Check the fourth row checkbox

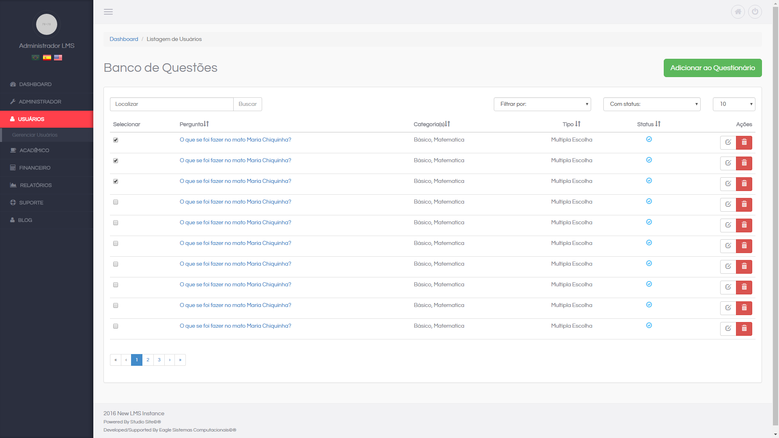[116, 202]
